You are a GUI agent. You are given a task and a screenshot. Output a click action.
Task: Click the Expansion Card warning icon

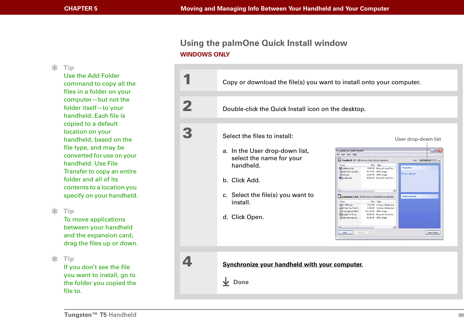(x=339, y=196)
